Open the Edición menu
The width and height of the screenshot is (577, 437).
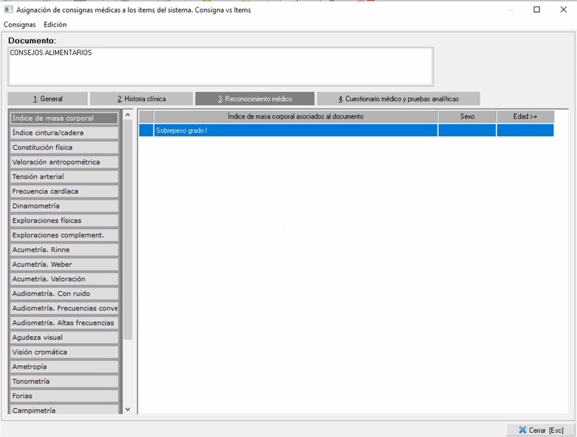(x=55, y=25)
